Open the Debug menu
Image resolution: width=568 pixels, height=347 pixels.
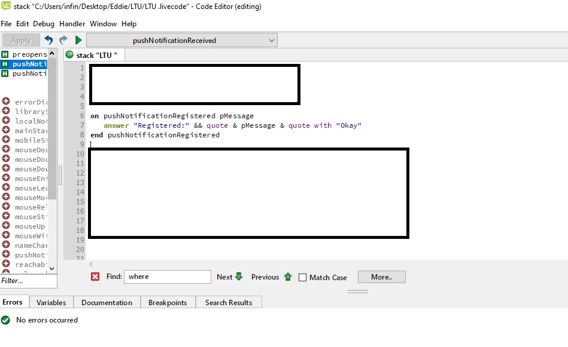(x=44, y=24)
